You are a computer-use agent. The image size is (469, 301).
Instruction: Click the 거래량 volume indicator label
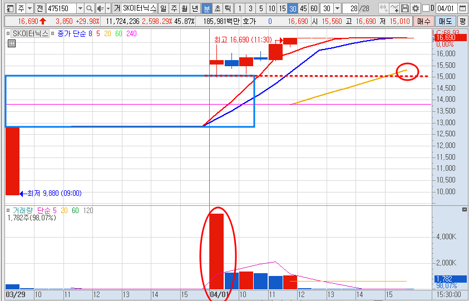point(22,211)
